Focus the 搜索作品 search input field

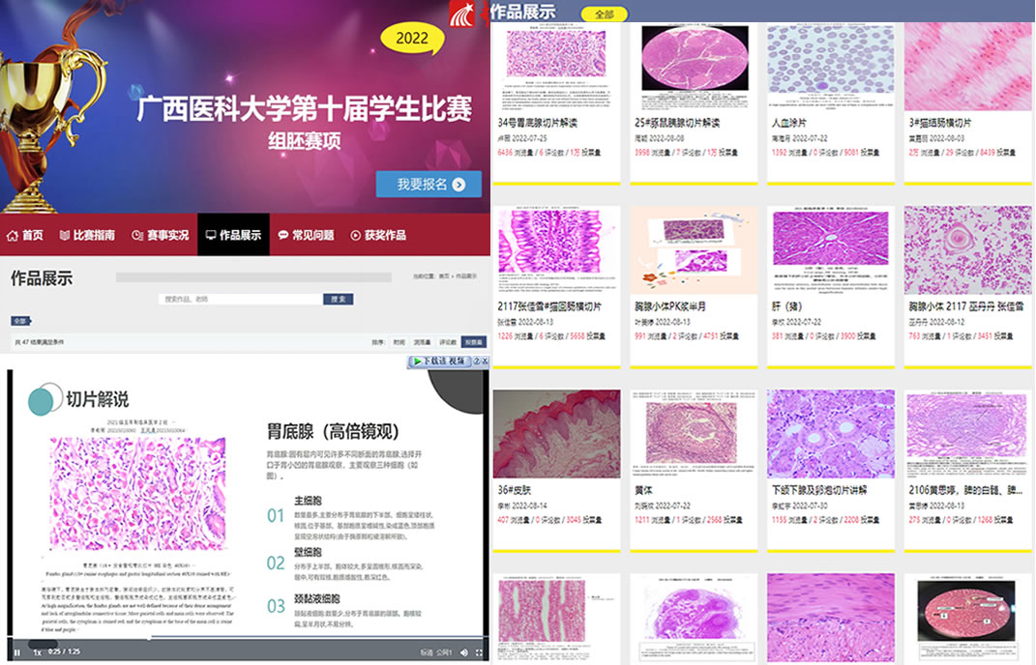(240, 300)
